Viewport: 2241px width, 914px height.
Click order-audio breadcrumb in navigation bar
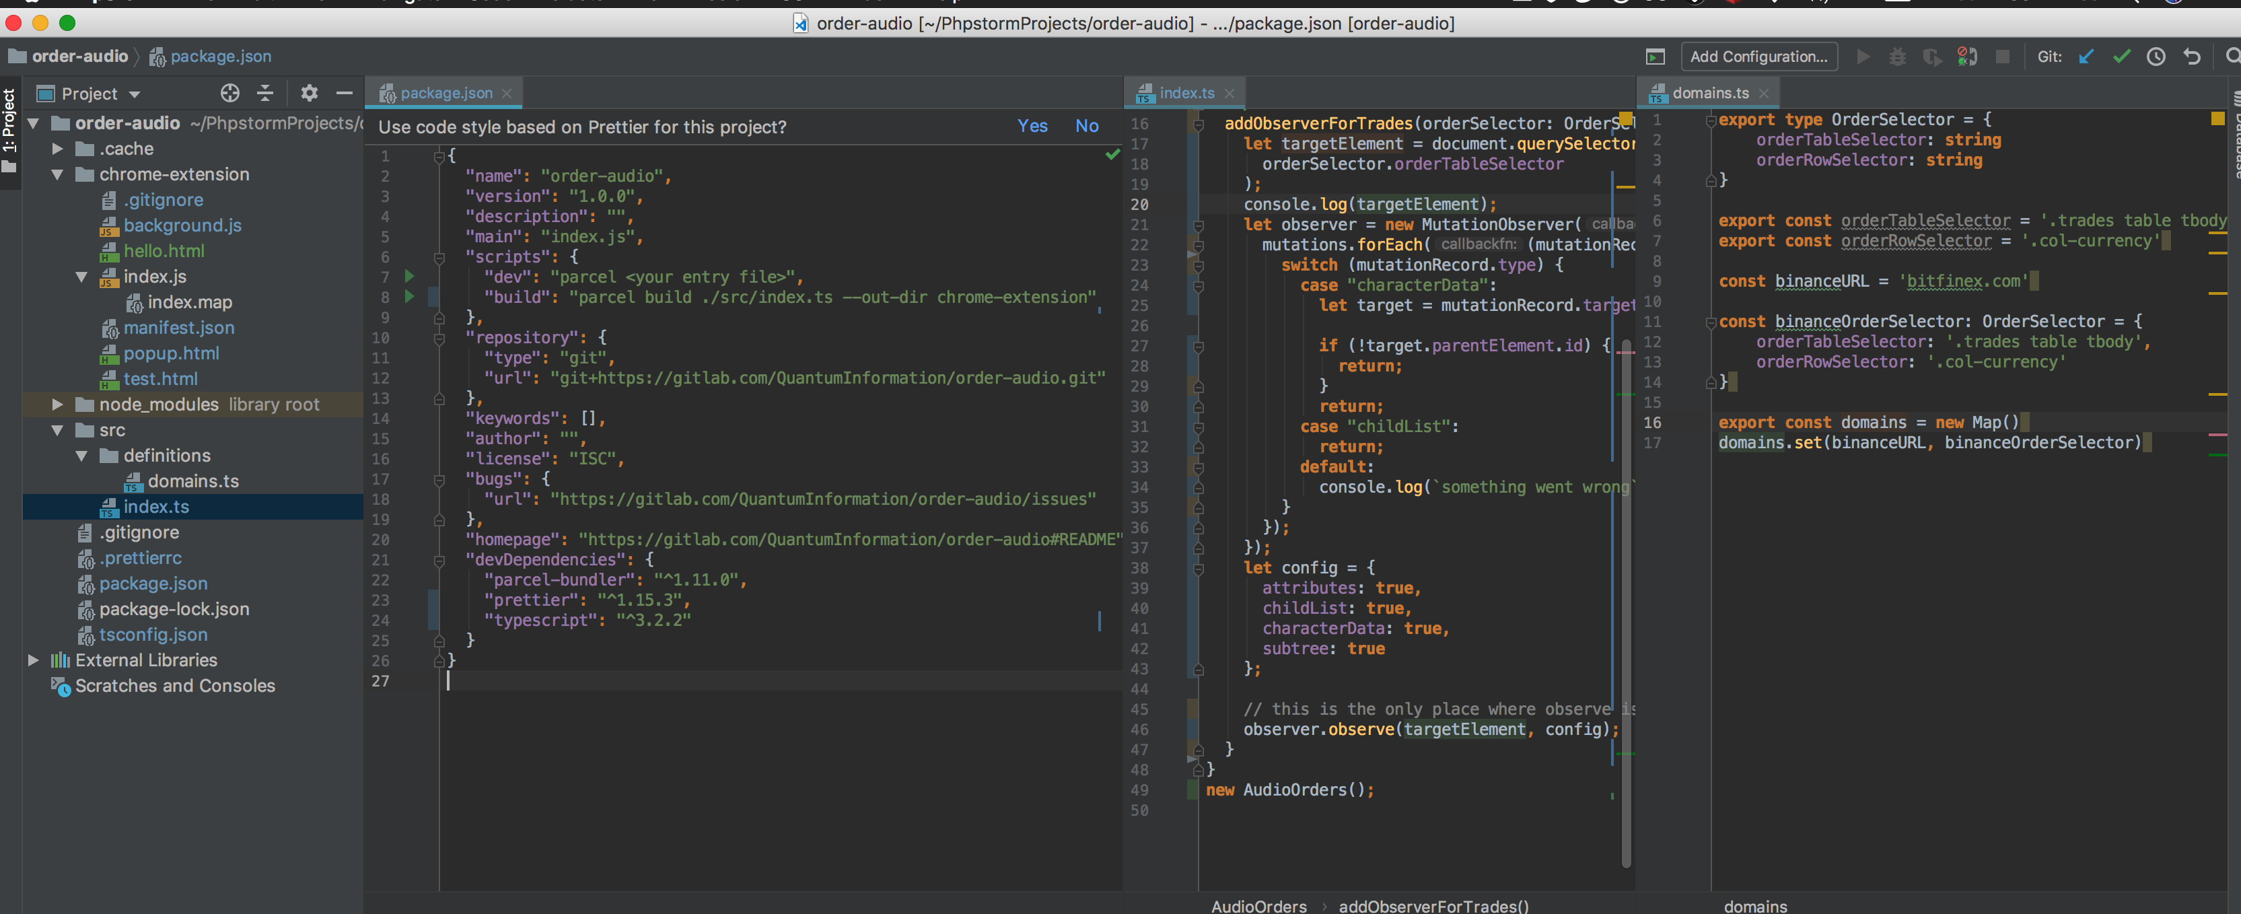pos(69,57)
